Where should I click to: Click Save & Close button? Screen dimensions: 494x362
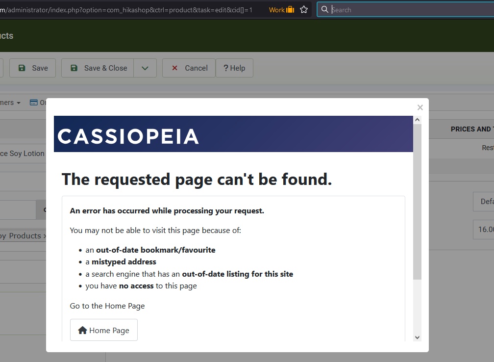[x=98, y=68]
